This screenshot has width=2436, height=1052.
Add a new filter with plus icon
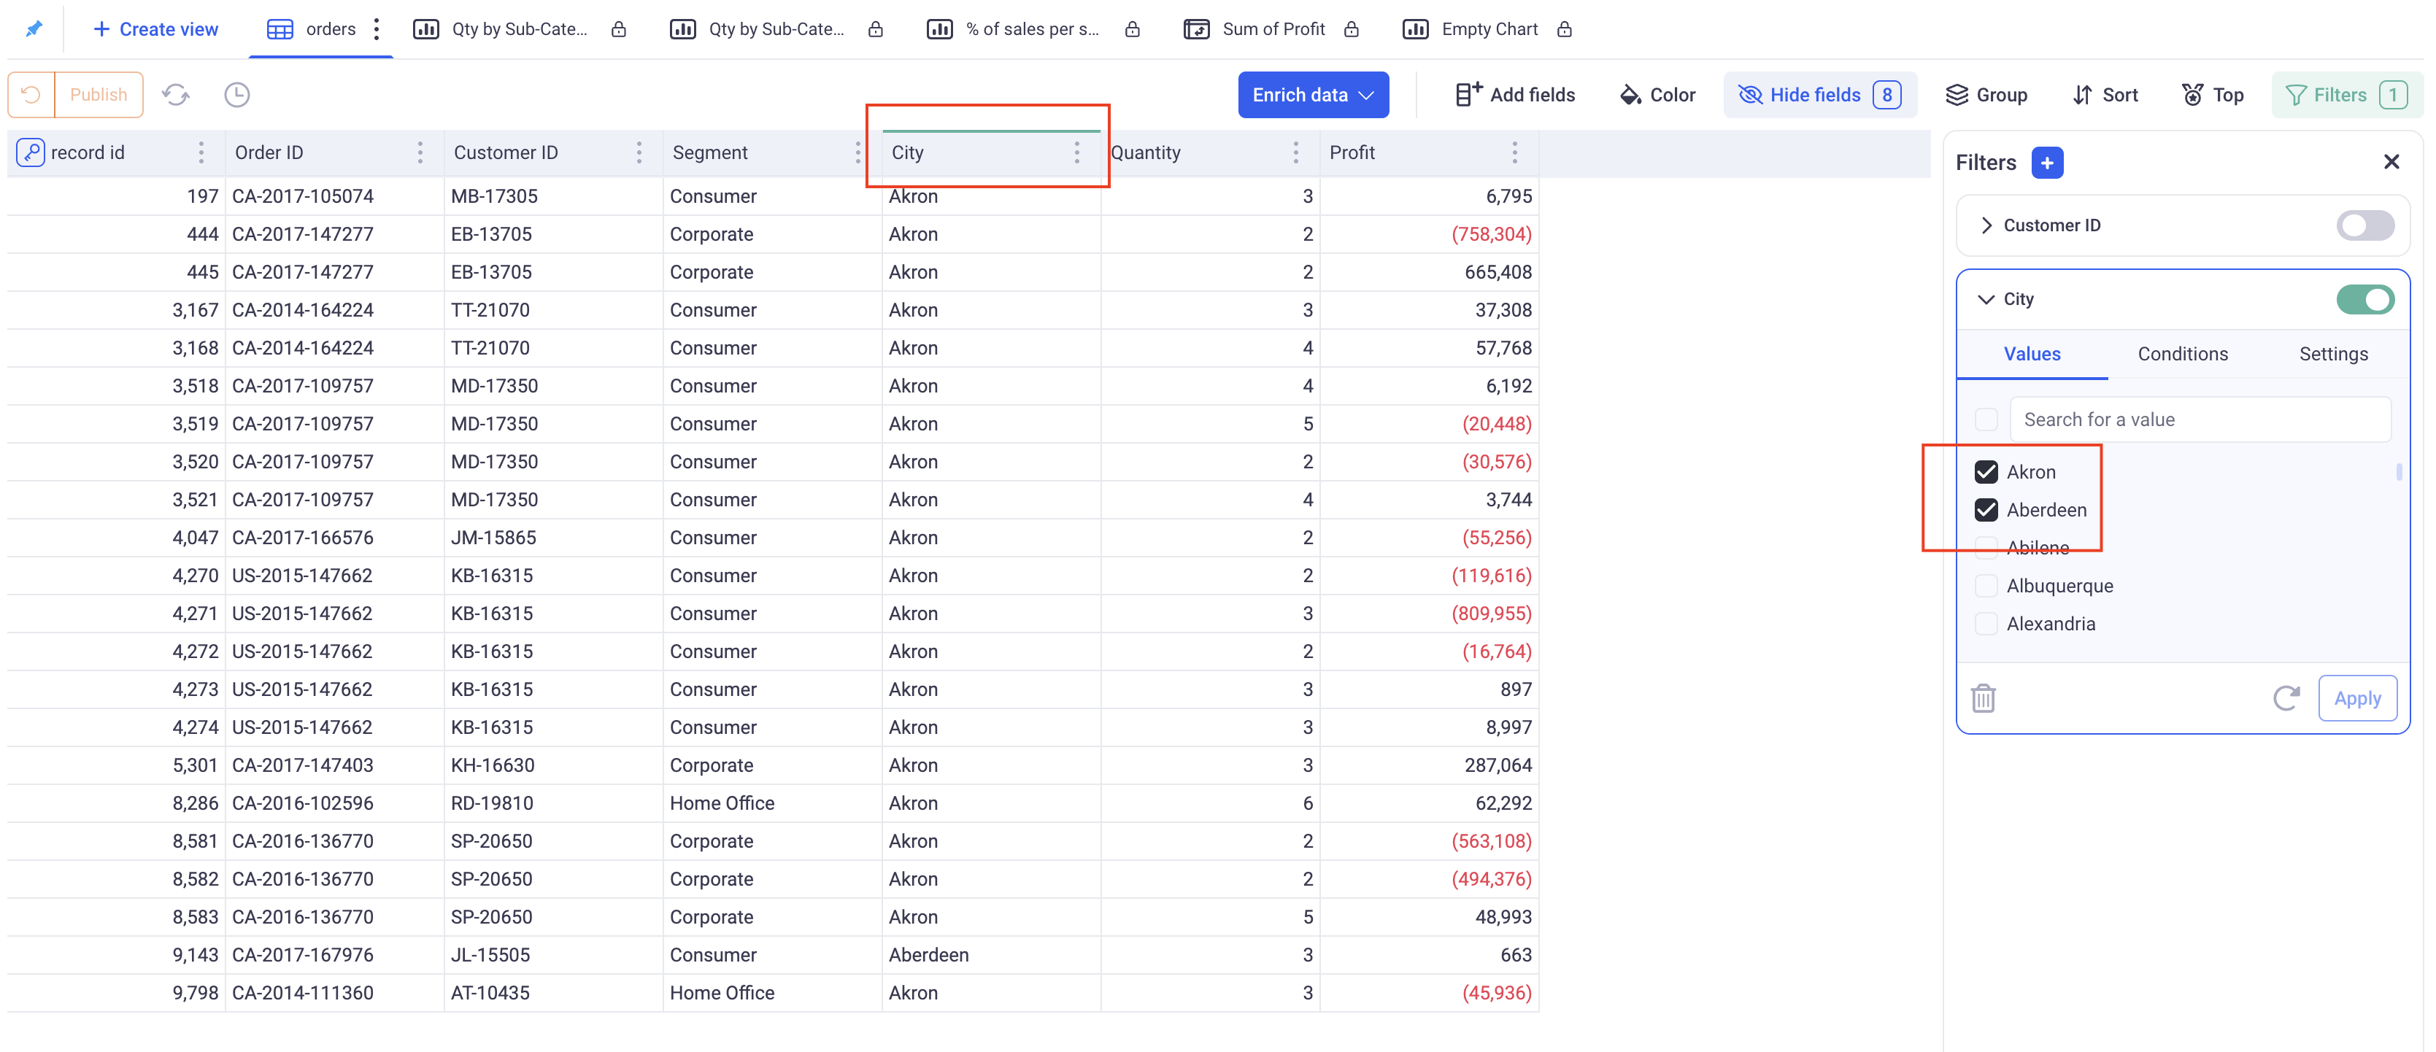(2046, 163)
